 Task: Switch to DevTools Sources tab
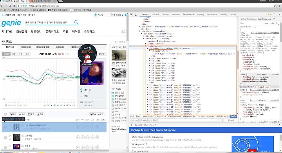pyautogui.click(x=166, y=14)
